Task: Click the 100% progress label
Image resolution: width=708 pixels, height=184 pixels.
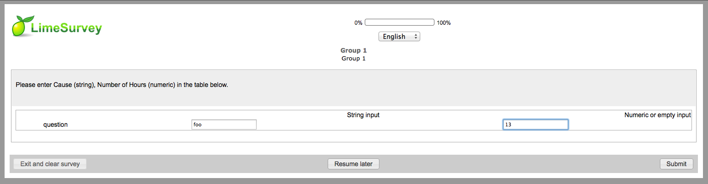Action: [x=444, y=23]
